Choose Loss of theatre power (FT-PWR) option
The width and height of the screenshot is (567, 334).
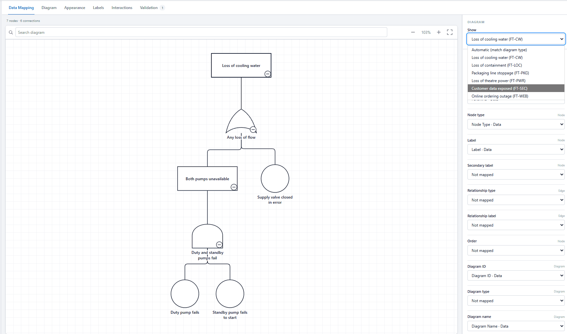point(516,81)
